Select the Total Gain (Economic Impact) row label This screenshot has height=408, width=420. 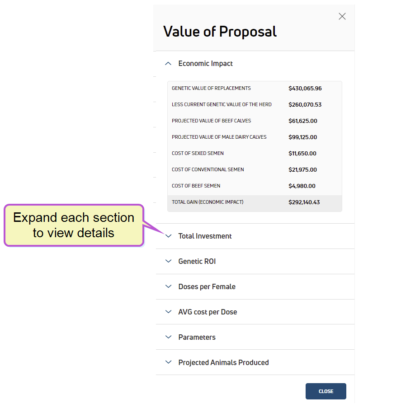click(208, 202)
